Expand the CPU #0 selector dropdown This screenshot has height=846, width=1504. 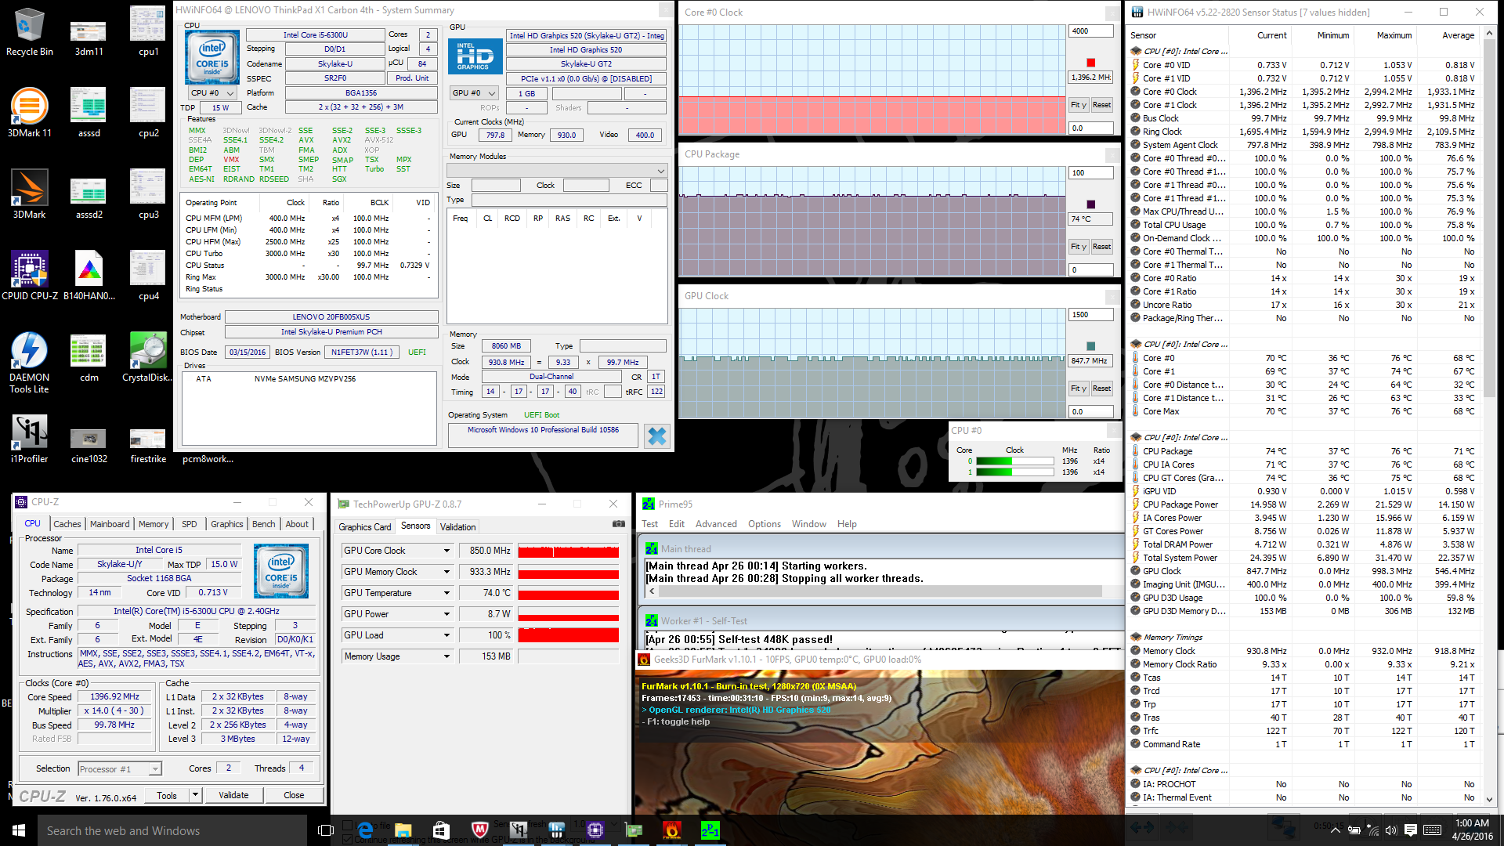(x=213, y=93)
